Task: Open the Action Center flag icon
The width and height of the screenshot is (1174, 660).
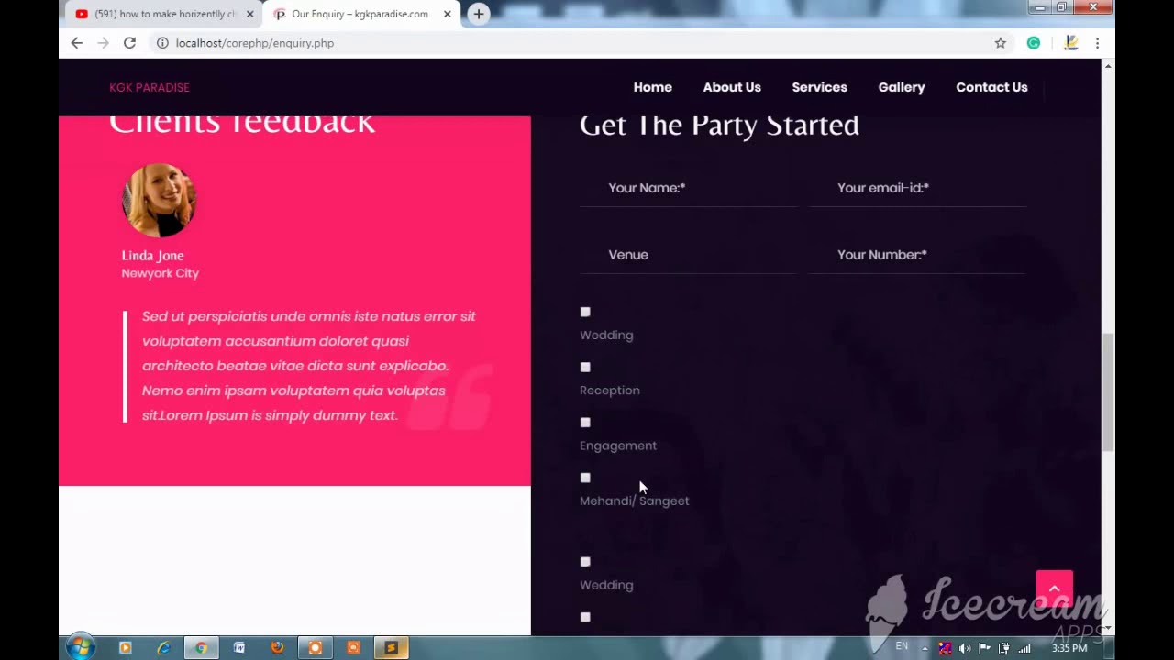Action: [x=984, y=648]
